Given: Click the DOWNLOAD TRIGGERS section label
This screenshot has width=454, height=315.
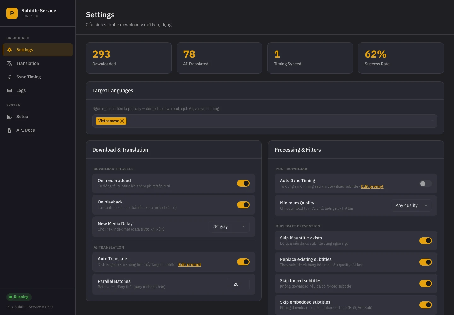Looking at the screenshot, I should point(113,169).
